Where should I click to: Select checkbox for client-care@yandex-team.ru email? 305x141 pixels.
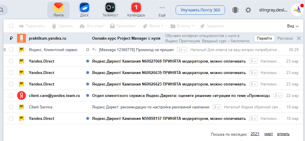(11, 95)
